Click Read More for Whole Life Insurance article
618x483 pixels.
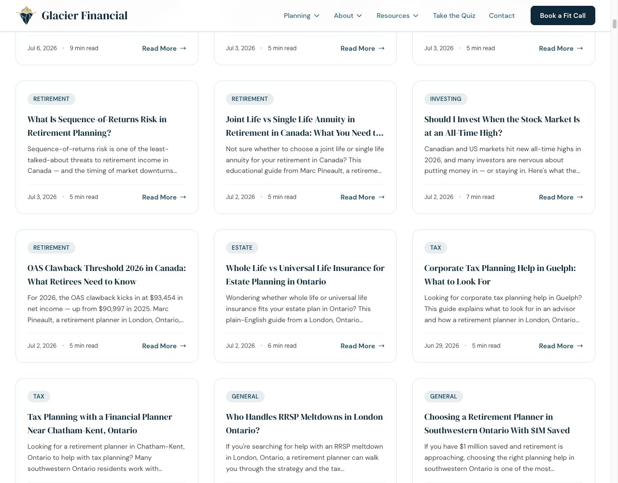363,346
